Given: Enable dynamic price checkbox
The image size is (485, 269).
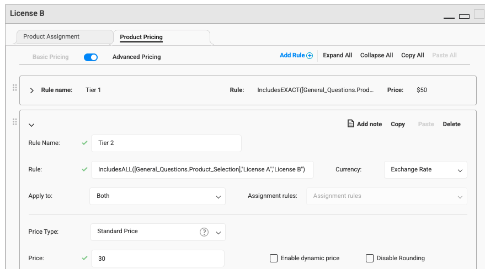Looking at the screenshot, I should 274,258.
